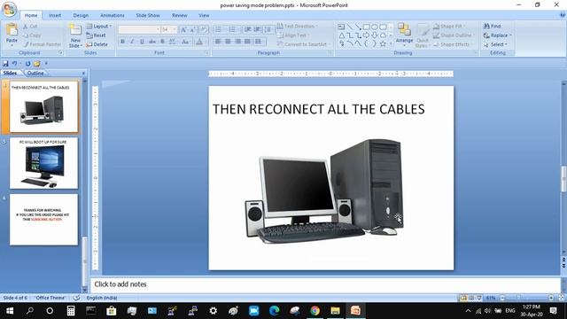
Task: Click the New Slide button
Action: [x=75, y=35]
